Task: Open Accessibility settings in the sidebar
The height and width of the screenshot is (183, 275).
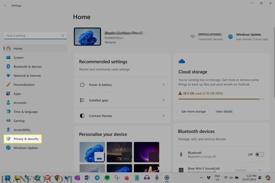Action: 35,130
